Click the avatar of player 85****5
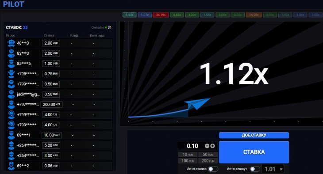323x174 pixels. click(11, 64)
